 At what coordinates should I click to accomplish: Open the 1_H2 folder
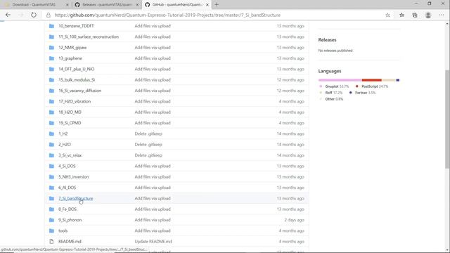click(63, 134)
